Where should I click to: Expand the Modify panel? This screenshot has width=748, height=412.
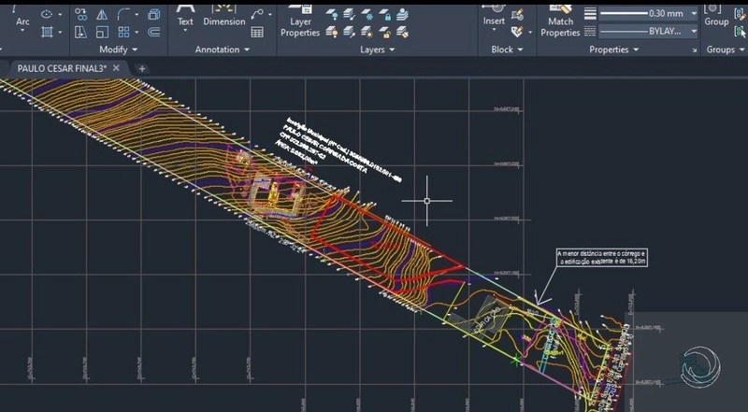point(119,50)
